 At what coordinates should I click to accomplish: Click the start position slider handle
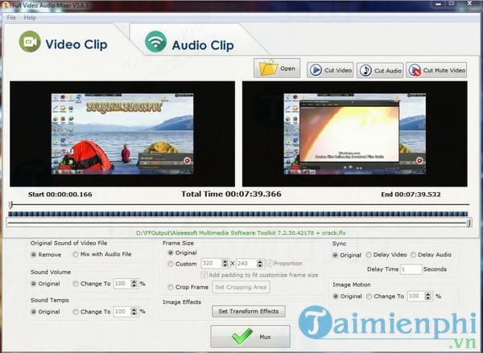(x=10, y=205)
